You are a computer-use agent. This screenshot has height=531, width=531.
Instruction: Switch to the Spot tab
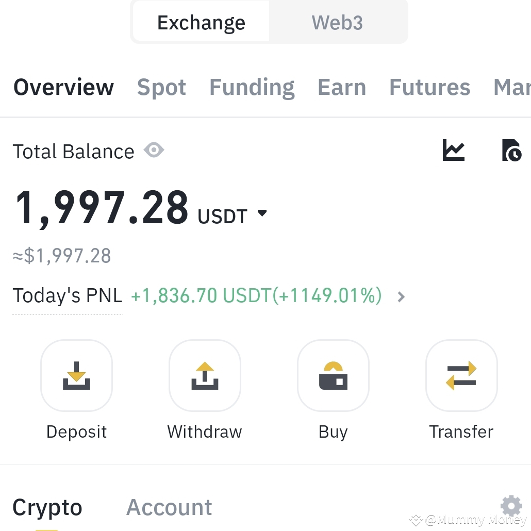click(161, 87)
